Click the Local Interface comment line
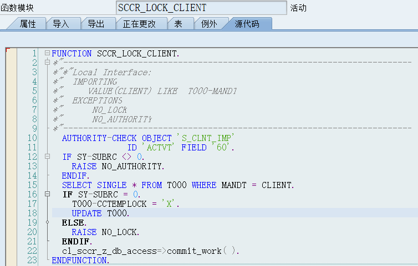This screenshot has height=266, width=418. pyautogui.click(x=102, y=72)
